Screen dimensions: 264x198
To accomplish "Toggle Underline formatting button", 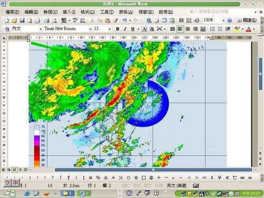I will (133, 29).
